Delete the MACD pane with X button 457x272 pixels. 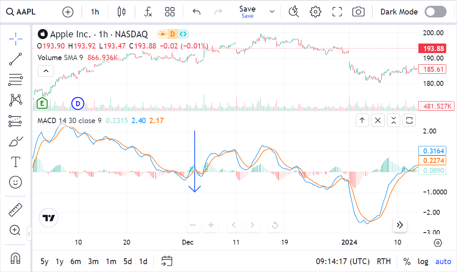[x=378, y=120]
